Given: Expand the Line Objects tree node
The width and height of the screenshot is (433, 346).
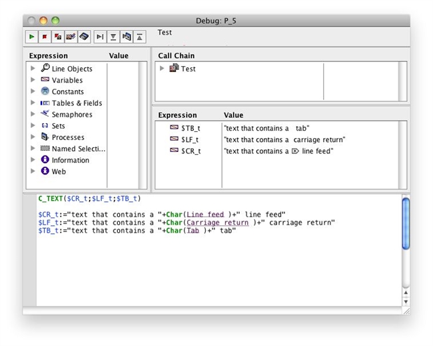Looking at the screenshot, I should 32,69.
